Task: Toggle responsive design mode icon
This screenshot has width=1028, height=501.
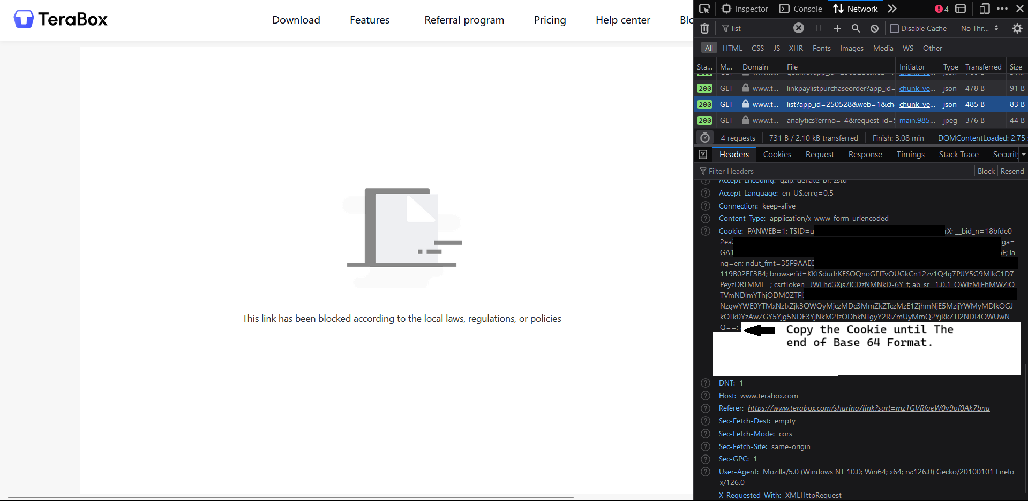Action: [x=984, y=9]
